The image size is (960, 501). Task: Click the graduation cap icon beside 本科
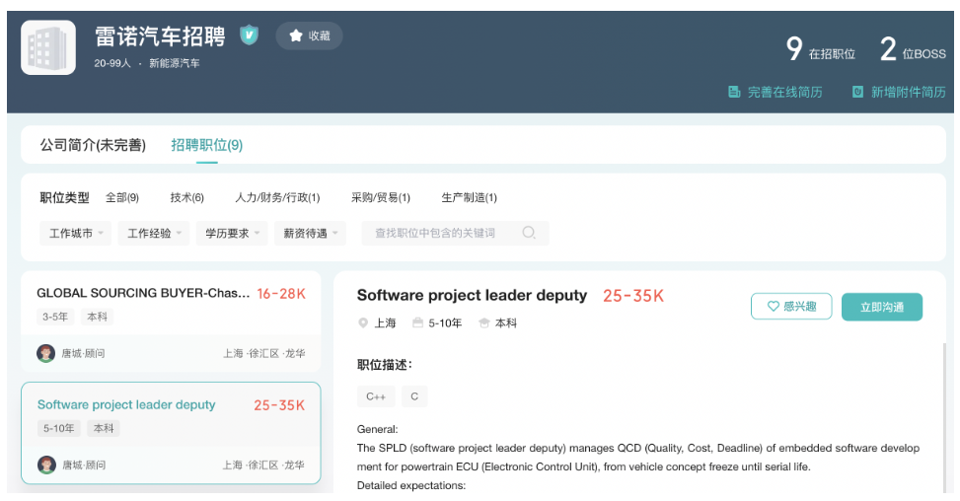point(484,322)
